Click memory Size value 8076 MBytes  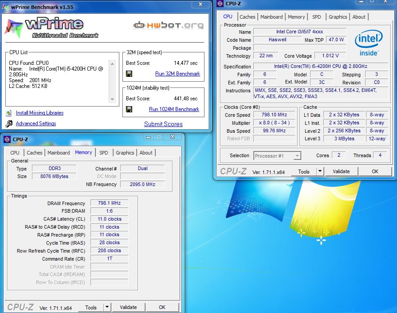point(54,176)
